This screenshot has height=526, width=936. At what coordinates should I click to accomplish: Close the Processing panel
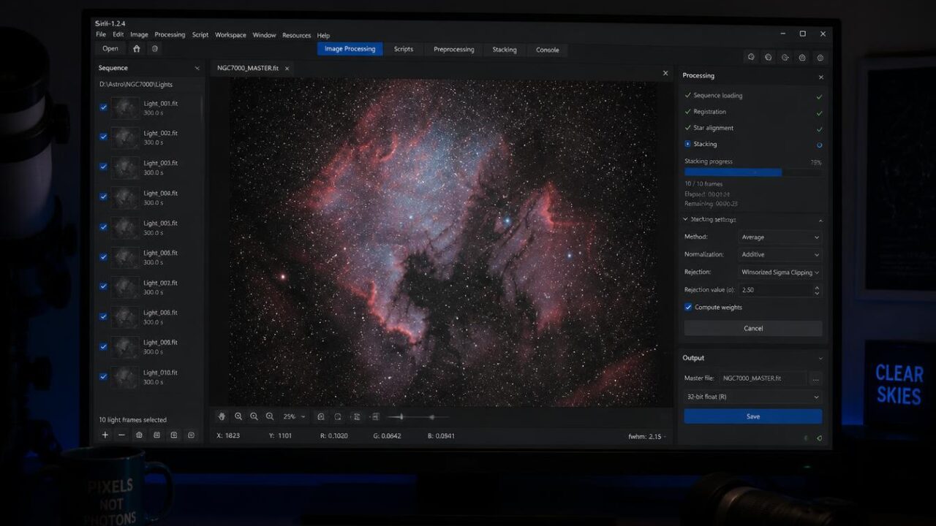[820, 77]
